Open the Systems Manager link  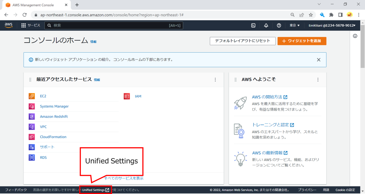54,106
